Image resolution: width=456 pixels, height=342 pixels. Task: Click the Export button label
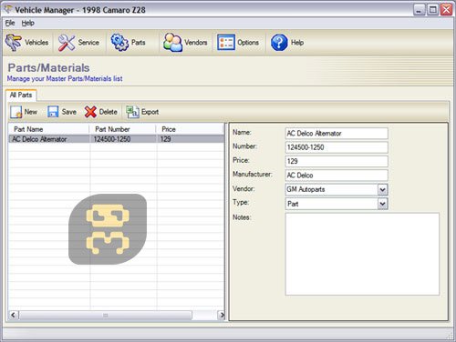(x=150, y=112)
